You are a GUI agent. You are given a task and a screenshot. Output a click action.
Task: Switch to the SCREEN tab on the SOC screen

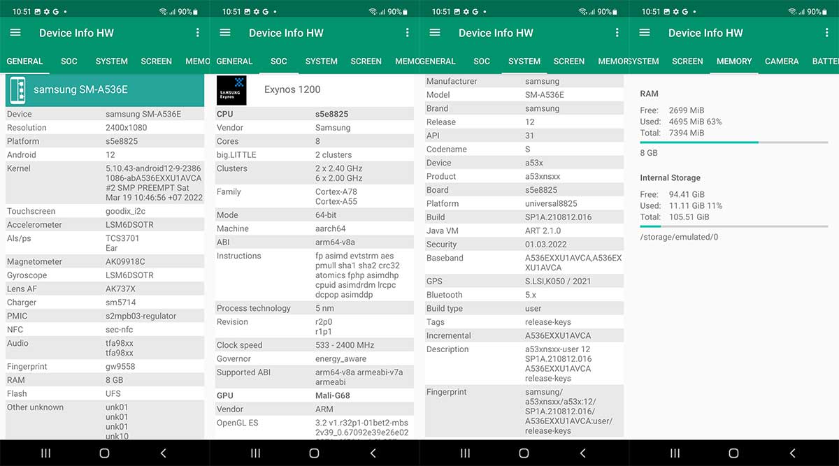coord(366,61)
